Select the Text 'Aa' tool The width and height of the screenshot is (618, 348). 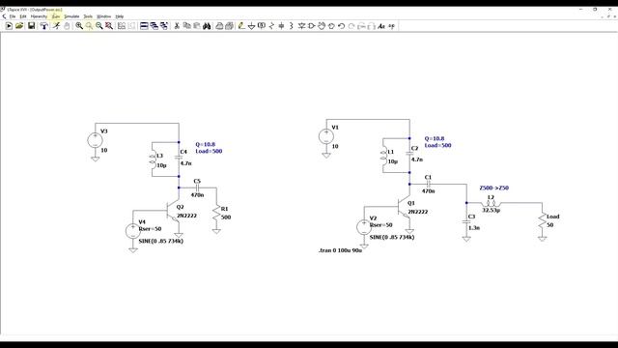381,26
